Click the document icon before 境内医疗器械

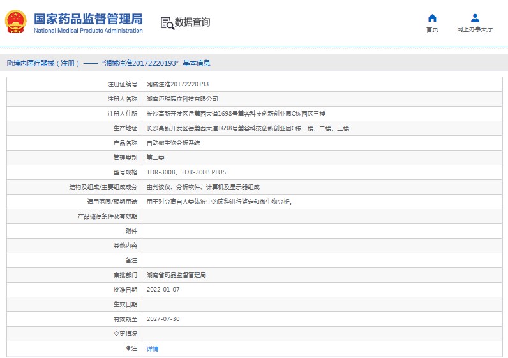pyautogui.click(x=10, y=63)
